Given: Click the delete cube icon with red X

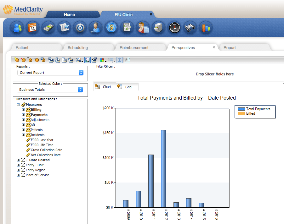Looking at the screenshot, I should pos(23,60).
